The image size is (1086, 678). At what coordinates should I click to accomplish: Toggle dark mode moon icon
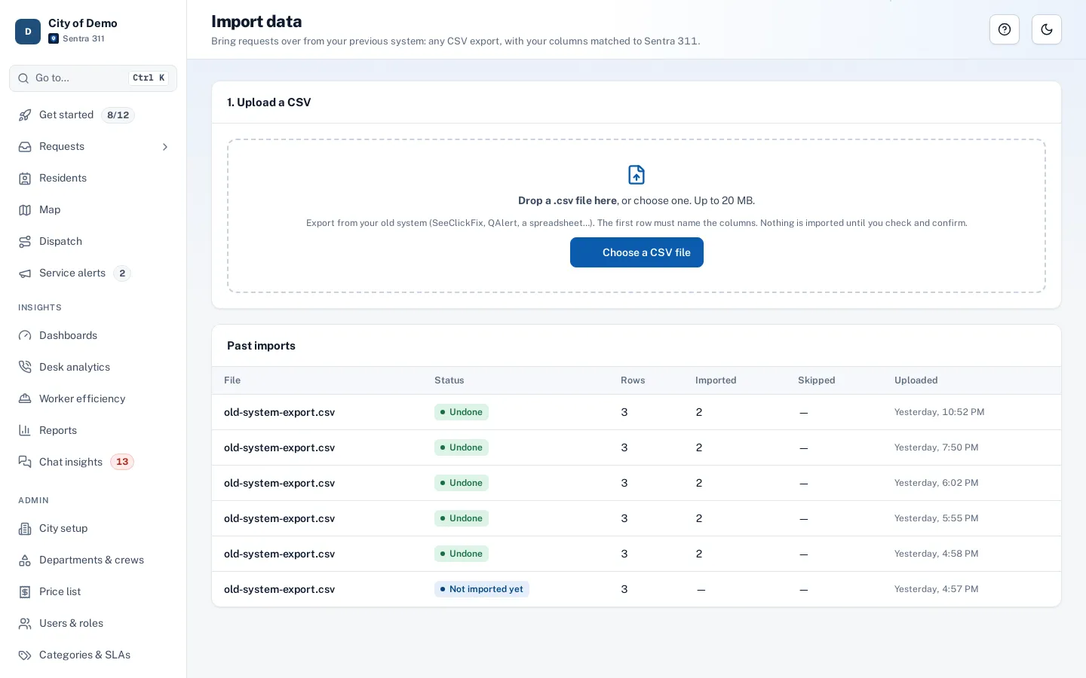pyautogui.click(x=1047, y=29)
